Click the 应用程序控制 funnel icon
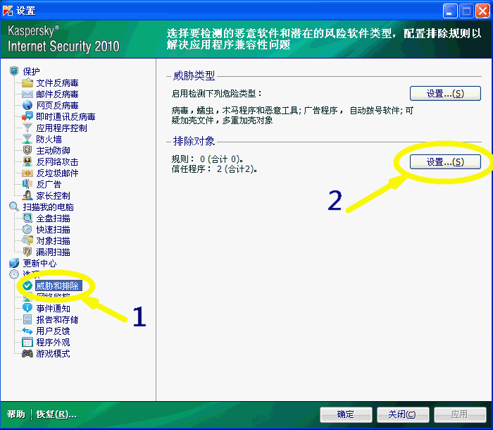493x430 pixels. click(27, 128)
